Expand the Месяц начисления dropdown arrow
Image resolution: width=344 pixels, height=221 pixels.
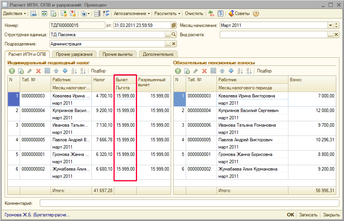pos(330,25)
